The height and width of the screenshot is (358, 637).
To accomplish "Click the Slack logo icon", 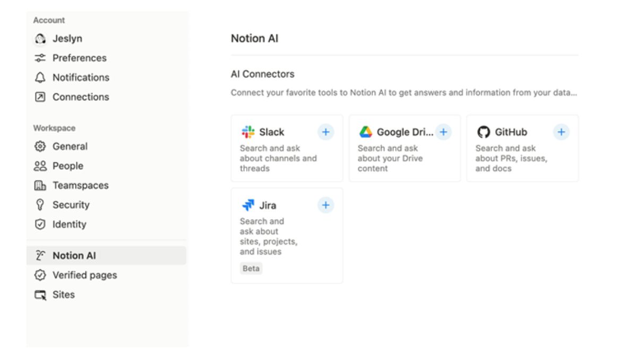I will (248, 132).
